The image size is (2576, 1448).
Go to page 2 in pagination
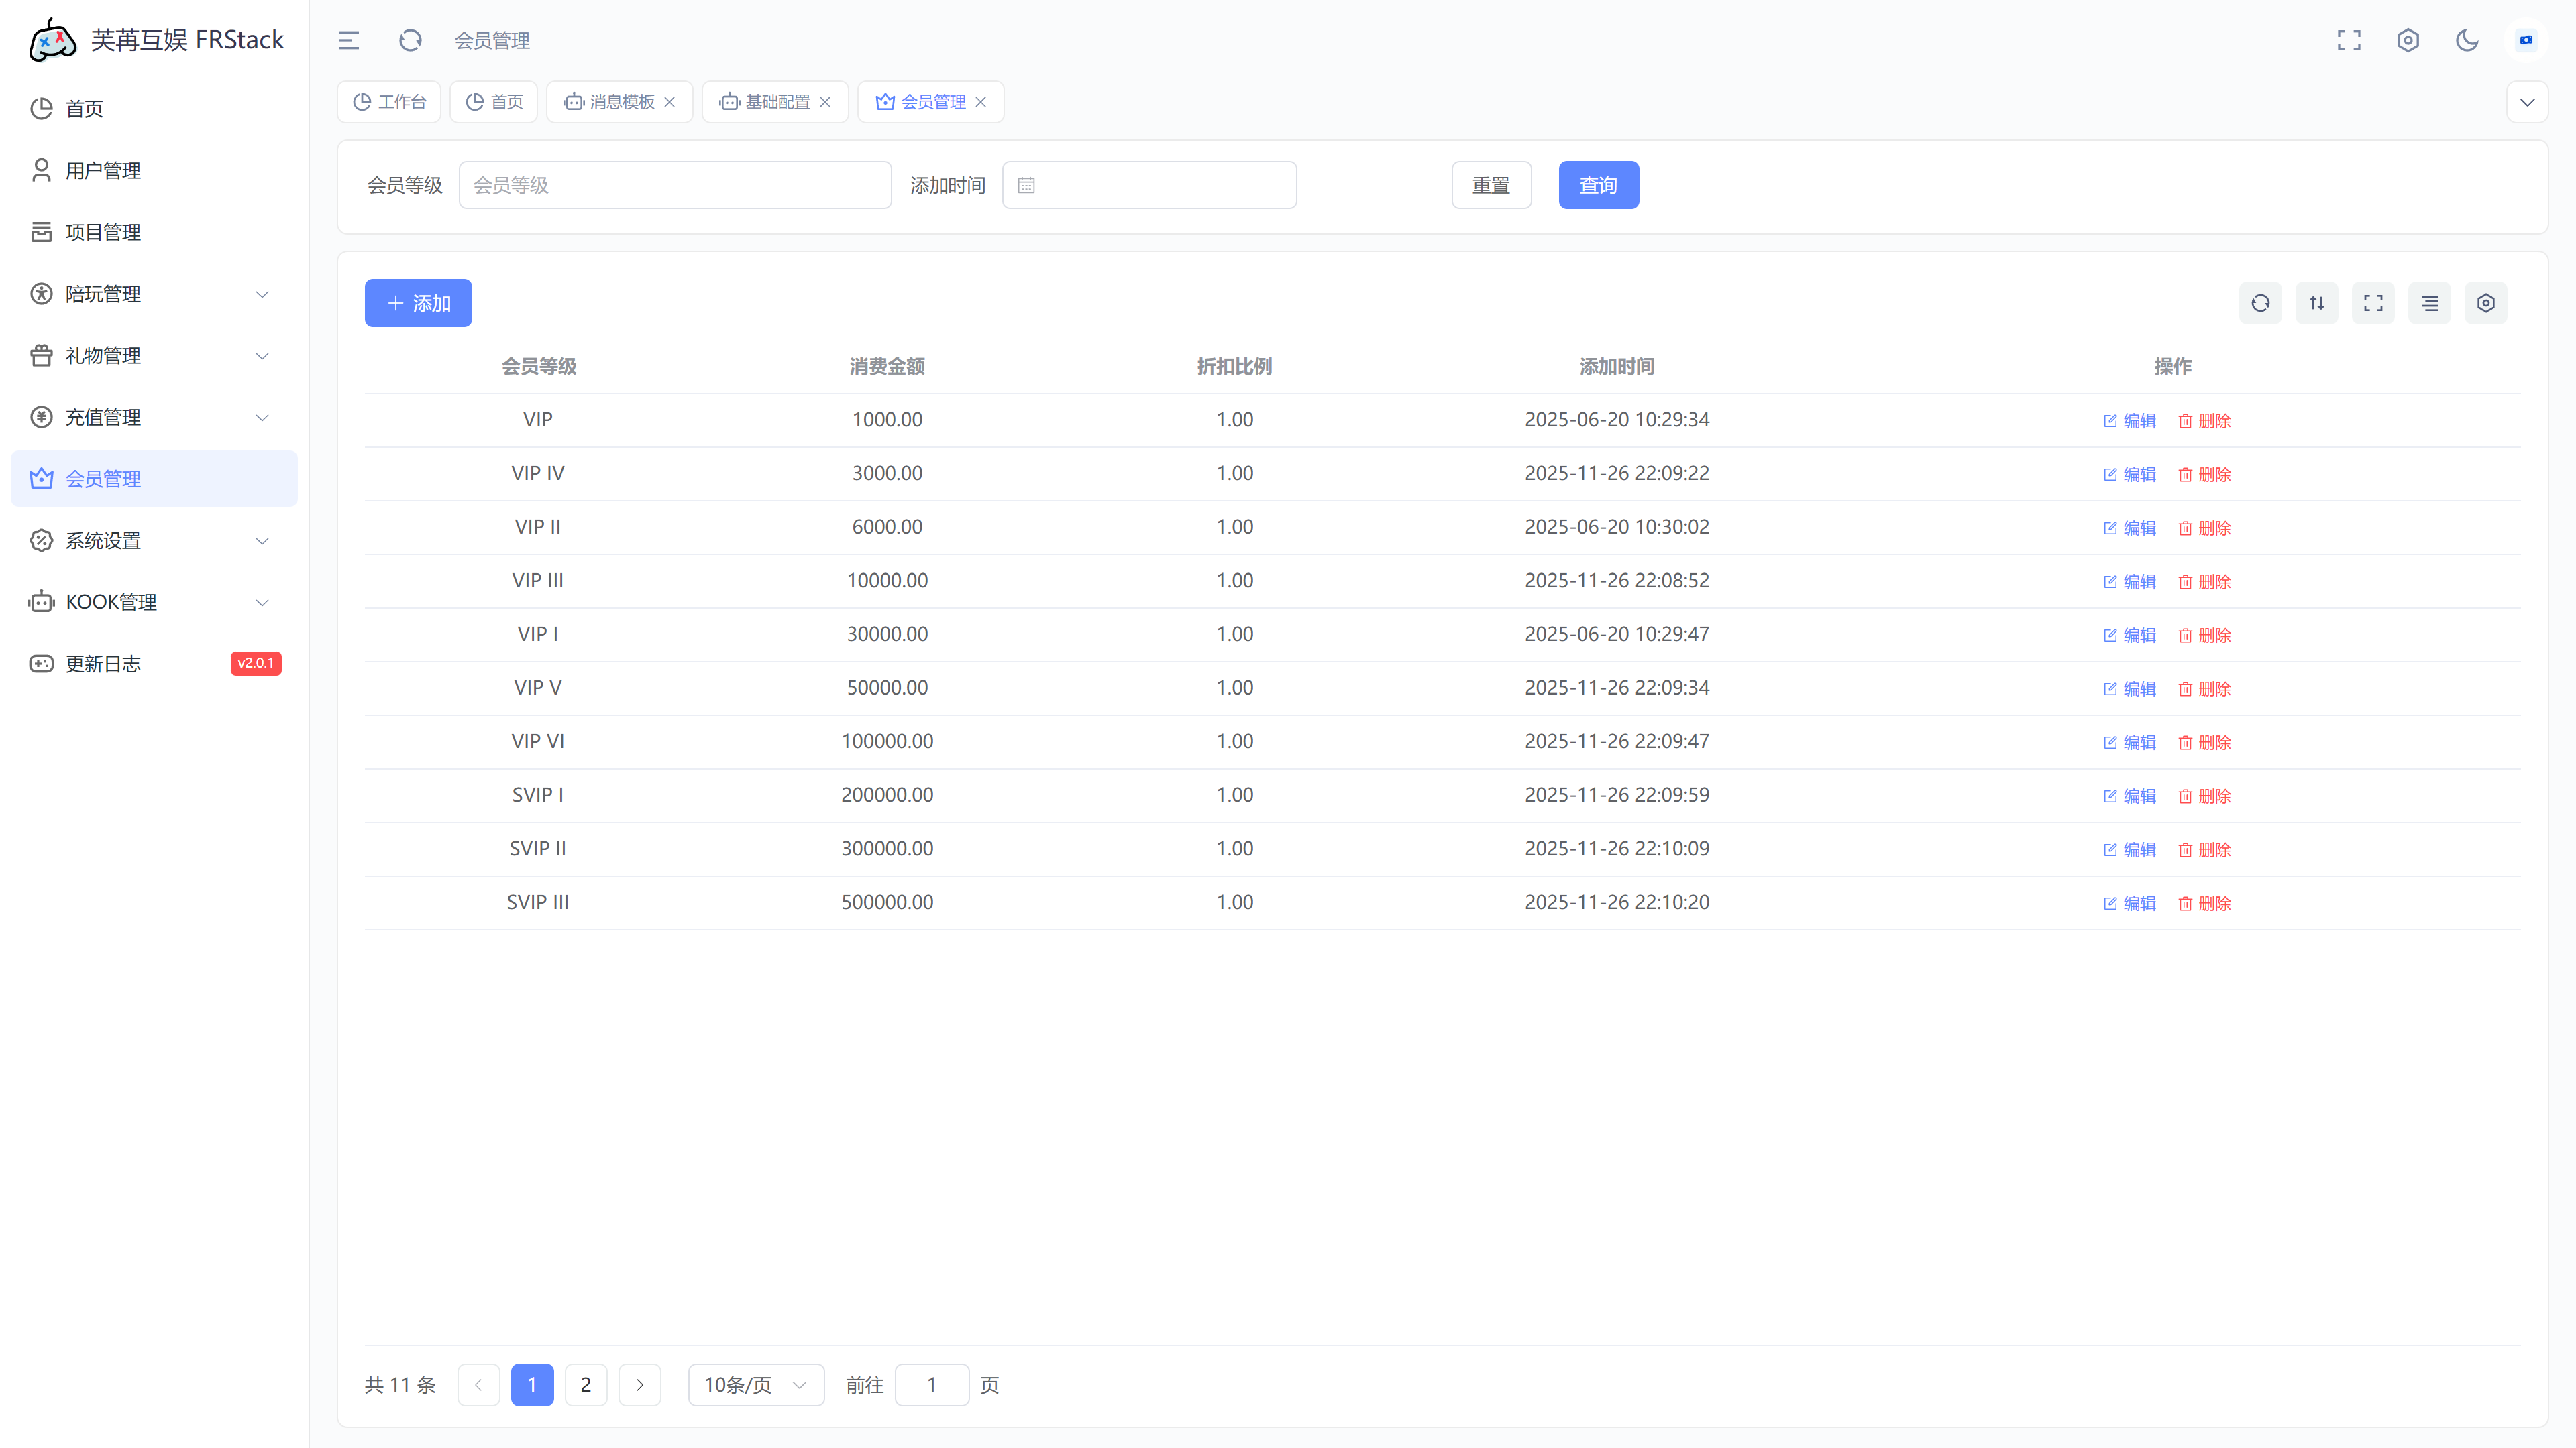585,1384
